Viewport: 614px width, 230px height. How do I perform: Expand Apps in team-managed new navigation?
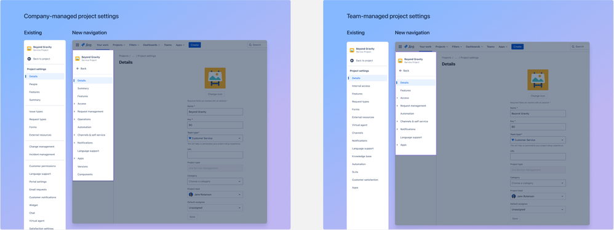[397, 145]
